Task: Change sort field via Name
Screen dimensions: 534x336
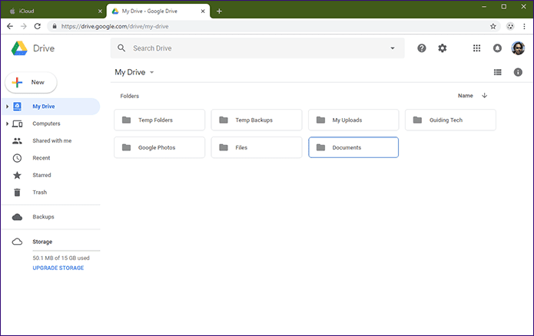Action: [465, 96]
